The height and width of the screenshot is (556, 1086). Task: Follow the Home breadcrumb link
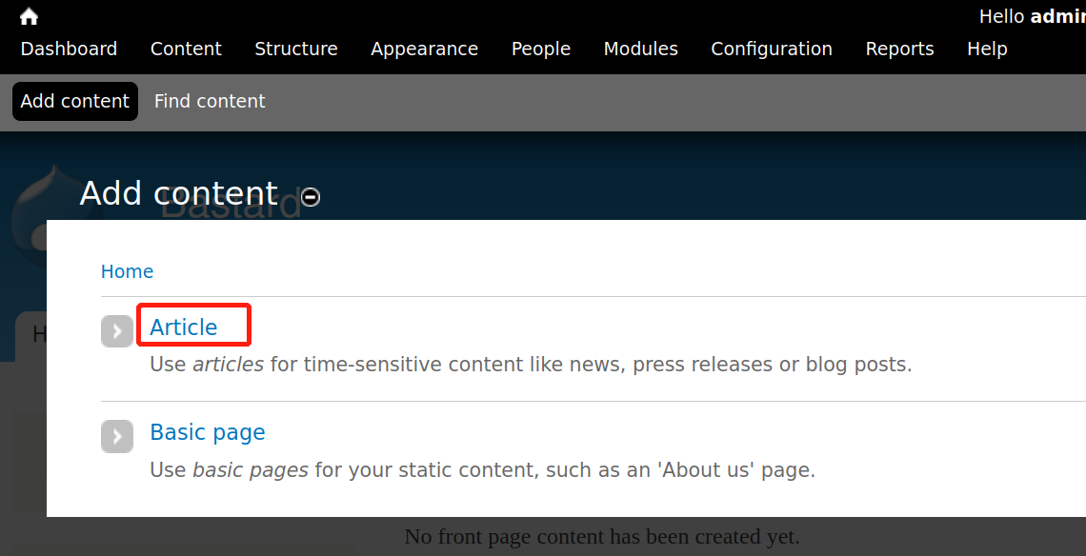pyautogui.click(x=127, y=271)
